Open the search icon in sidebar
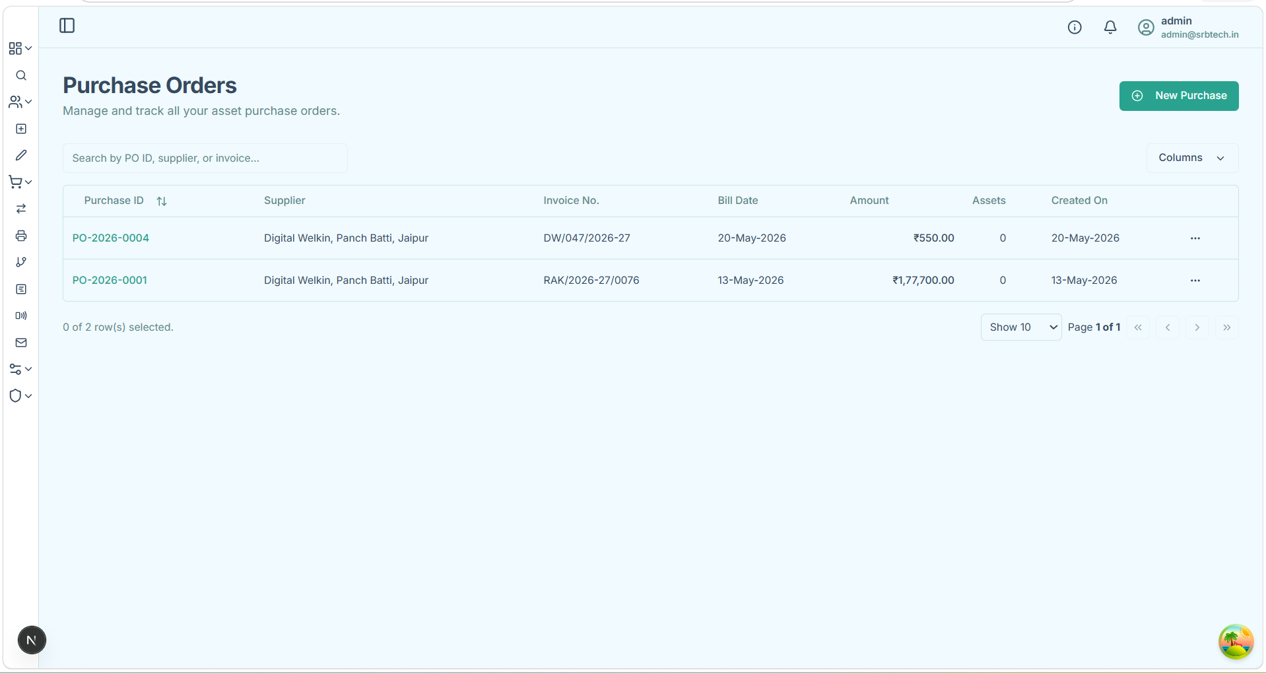The height and width of the screenshot is (674, 1266). click(21, 75)
